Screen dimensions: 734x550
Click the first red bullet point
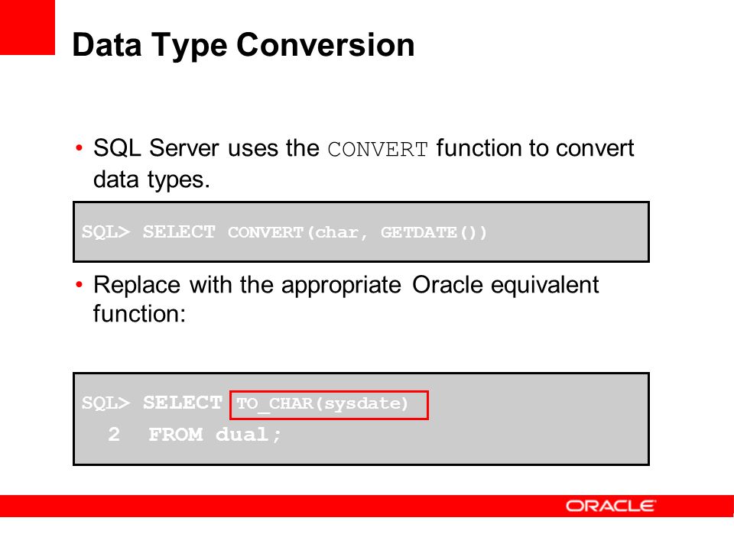[79, 148]
